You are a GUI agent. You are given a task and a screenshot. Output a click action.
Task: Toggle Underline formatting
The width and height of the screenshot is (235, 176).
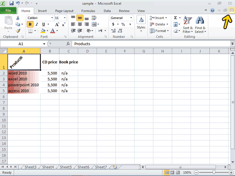point(43,24)
